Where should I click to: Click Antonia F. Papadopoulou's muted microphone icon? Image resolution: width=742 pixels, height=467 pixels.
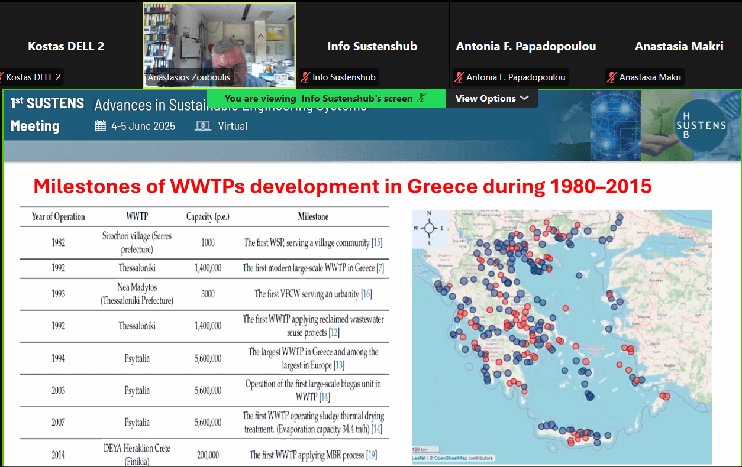coord(459,77)
